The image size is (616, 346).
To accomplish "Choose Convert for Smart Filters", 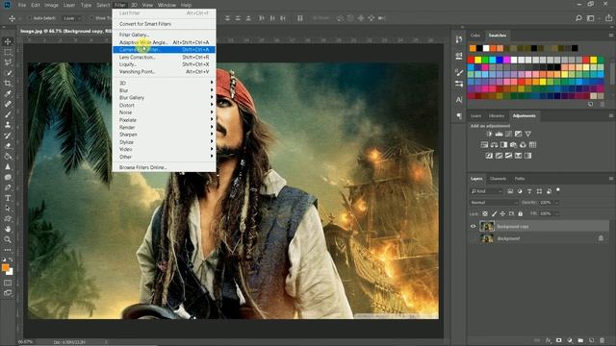I will 165,24.
